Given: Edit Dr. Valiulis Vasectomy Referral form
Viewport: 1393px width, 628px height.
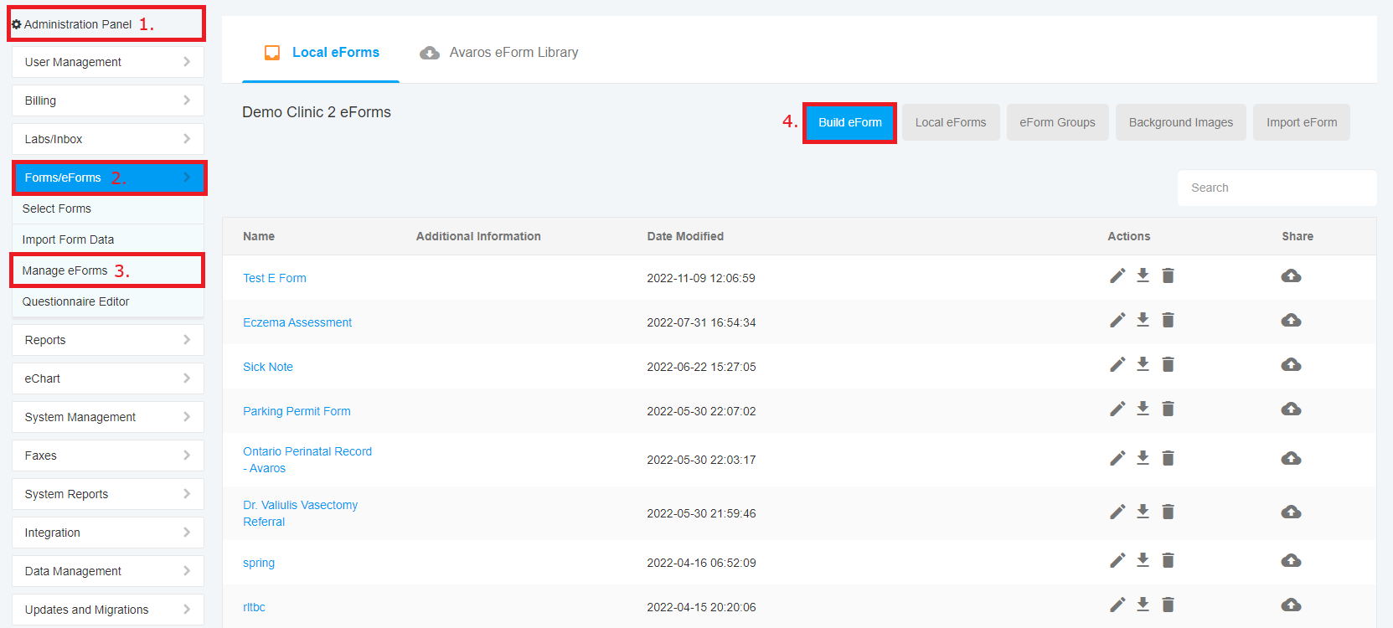Looking at the screenshot, I should coord(1117,512).
